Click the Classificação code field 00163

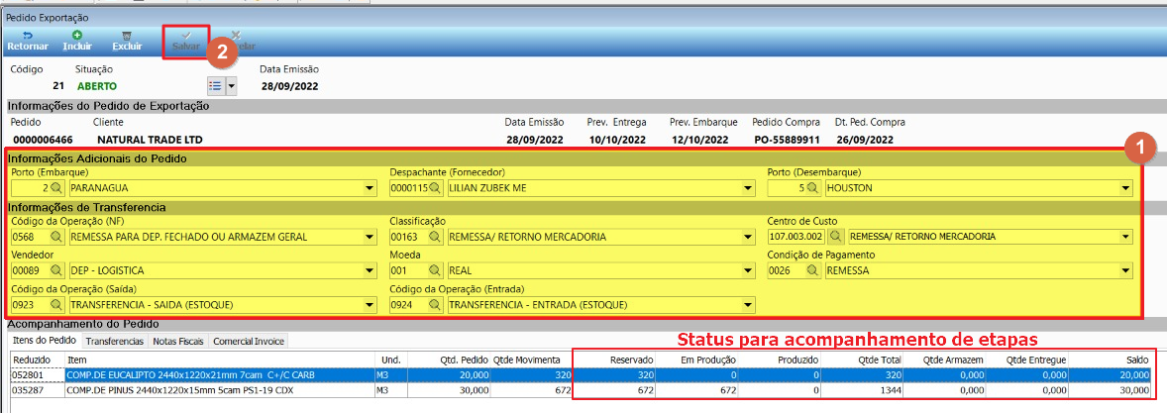point(409,238)
